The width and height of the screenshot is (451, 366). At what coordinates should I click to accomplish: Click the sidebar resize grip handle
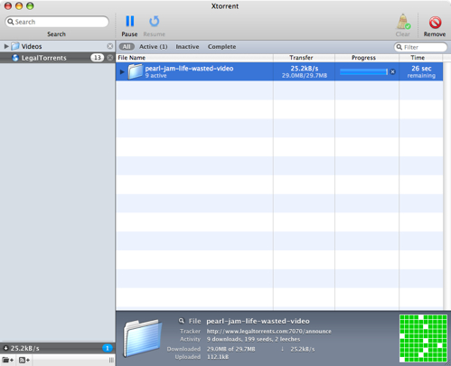(x=111, y=360)
